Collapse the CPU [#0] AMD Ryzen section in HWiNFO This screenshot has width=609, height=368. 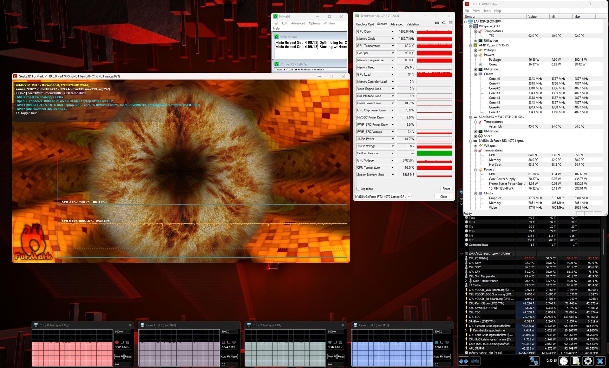coord(461,254)
